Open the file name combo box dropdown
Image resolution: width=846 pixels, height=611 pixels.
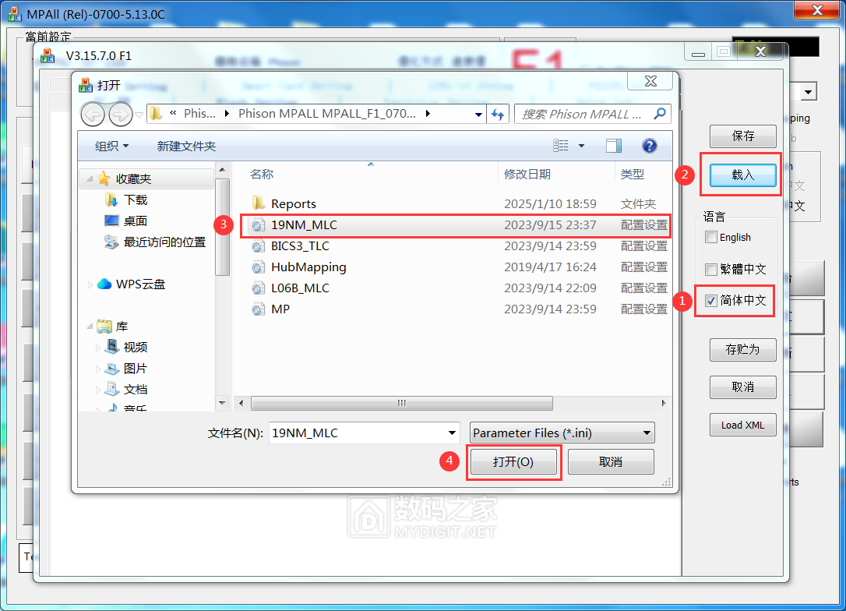coord(452,433)
